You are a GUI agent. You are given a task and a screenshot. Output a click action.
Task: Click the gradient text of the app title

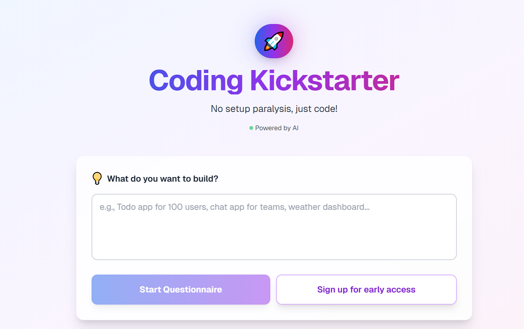click(x=274, y=81)
